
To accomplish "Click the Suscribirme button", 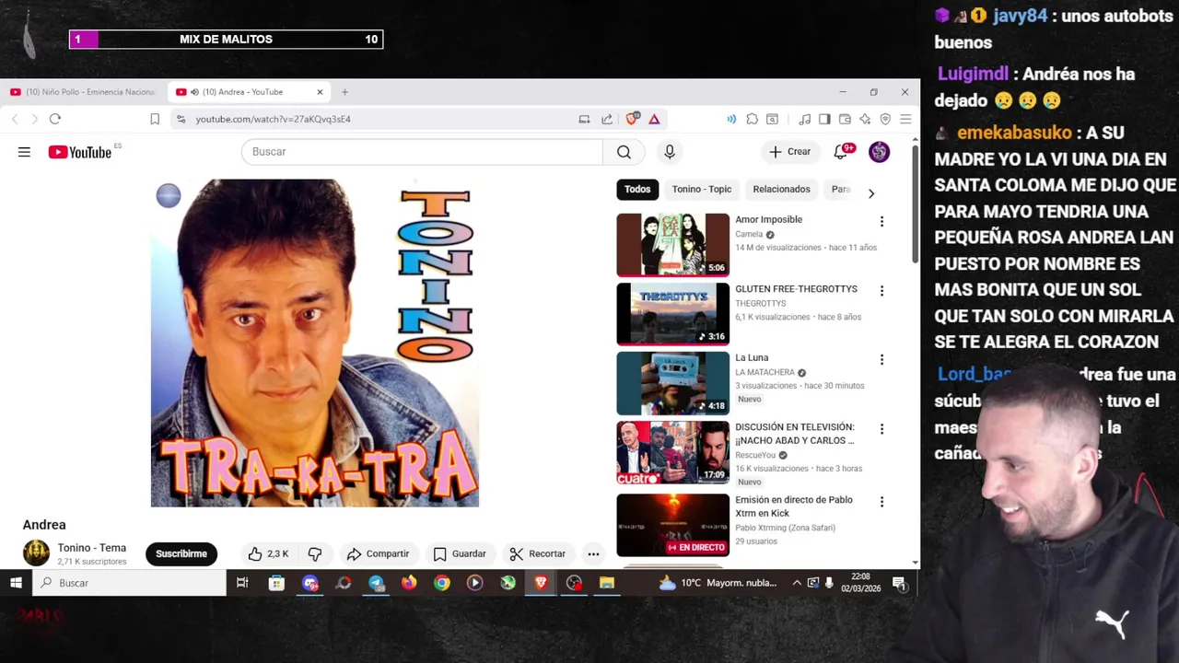I will tap(181, 553).
